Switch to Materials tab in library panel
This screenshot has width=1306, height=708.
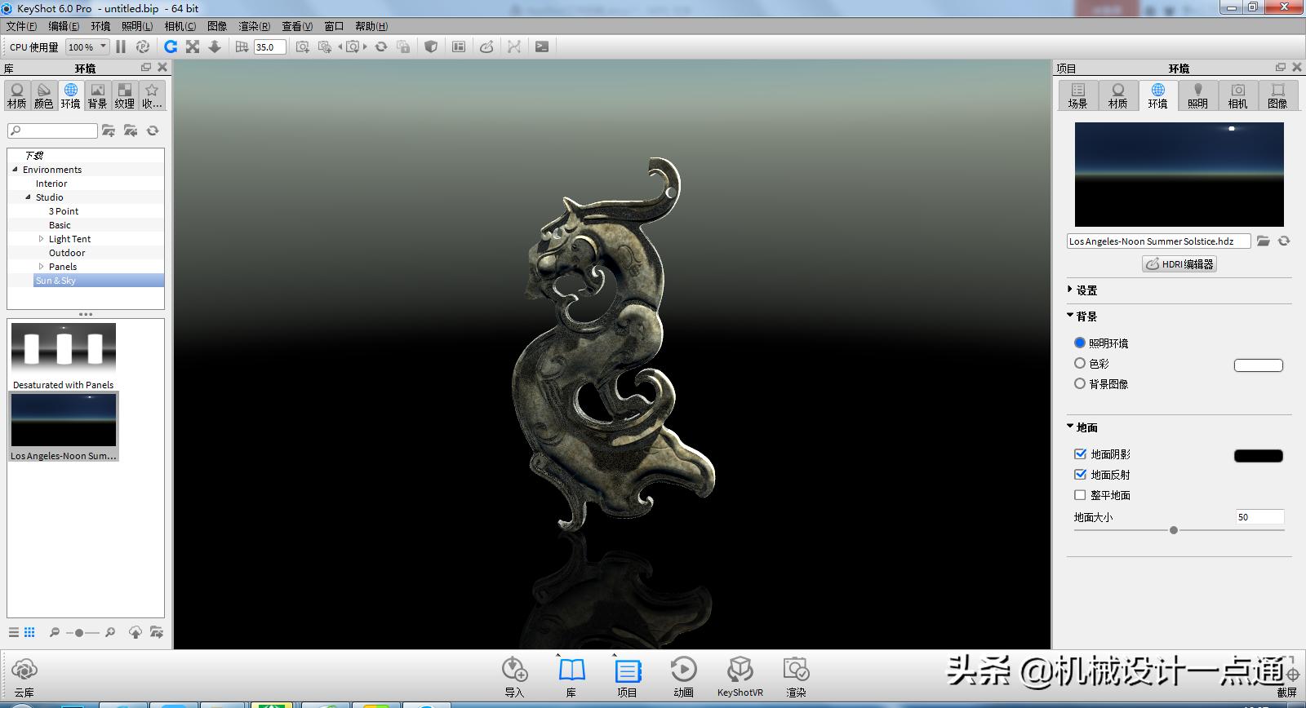coord(17,95)
